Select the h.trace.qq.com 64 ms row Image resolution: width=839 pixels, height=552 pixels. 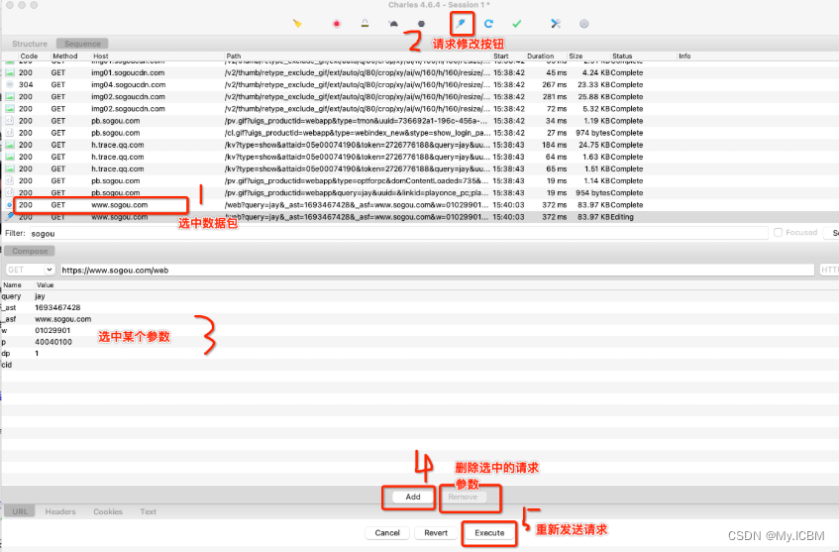pyautogui.click(x=420, y=157)
